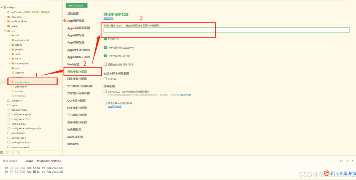The height and width of the screenshot is (180, 356).
Task: Expand the pages folder
Action: click(9, 44)
